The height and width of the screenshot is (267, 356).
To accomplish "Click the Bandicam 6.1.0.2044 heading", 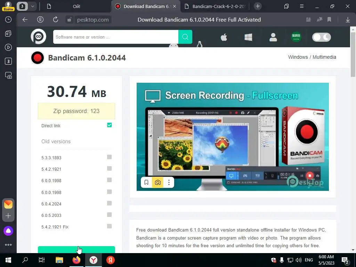I will (x=87, y=58).
